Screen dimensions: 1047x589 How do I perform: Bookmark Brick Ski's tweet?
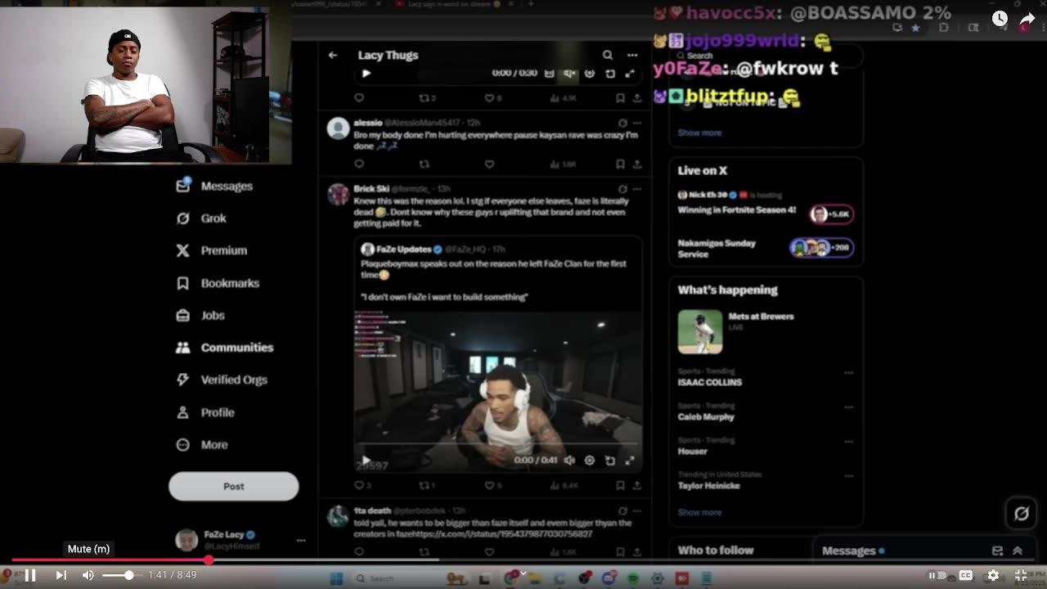620,485
